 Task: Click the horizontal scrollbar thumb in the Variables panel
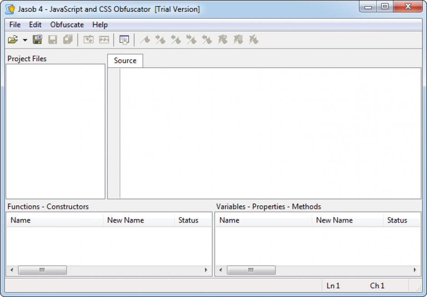pos(251,270)
